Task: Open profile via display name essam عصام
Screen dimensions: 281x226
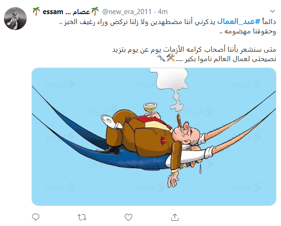Action: [66, 12]
